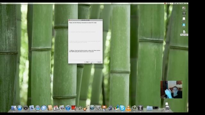Click Back button in redsn0w dialog
Image resolution: width=205 pixels, height=115 pixels.
tap(87, 62)
